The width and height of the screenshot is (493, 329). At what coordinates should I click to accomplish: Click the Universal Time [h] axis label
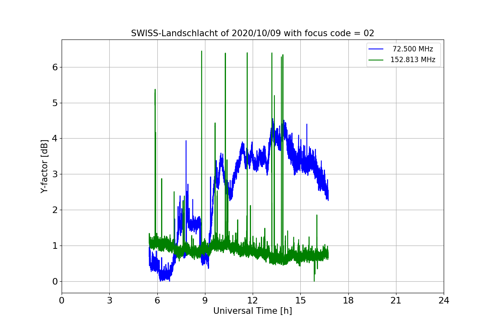(253, 311)
